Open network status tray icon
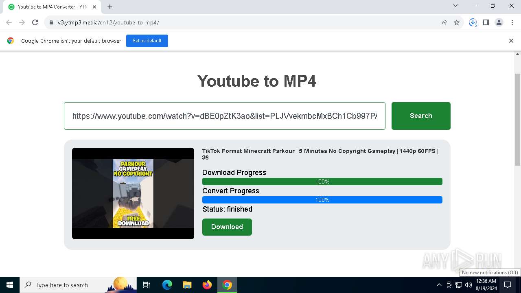521x293 pixels. tap(459, 285)
